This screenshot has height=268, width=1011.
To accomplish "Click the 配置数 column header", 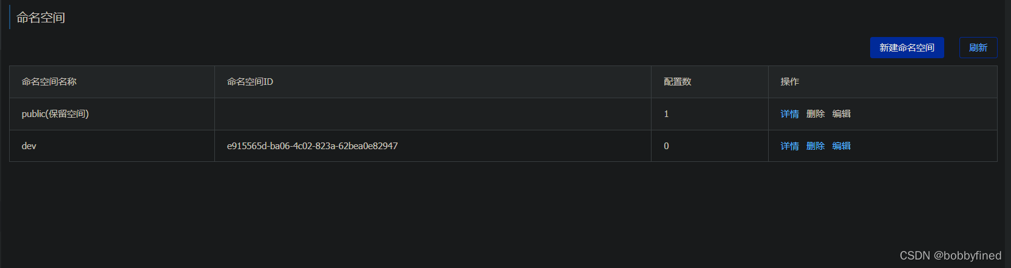I will [678, 82].
